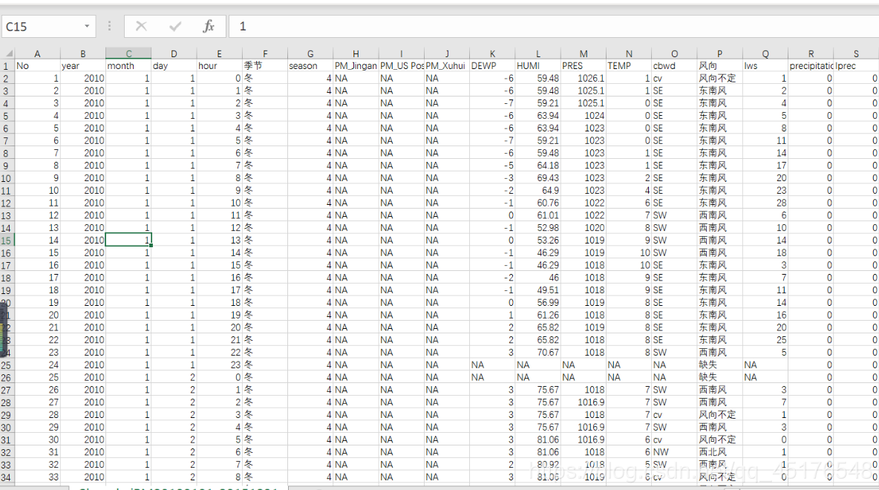Click HUMI value 64.18
The width and height of the screenshot is (879, 490).
[x=537, y=166]
